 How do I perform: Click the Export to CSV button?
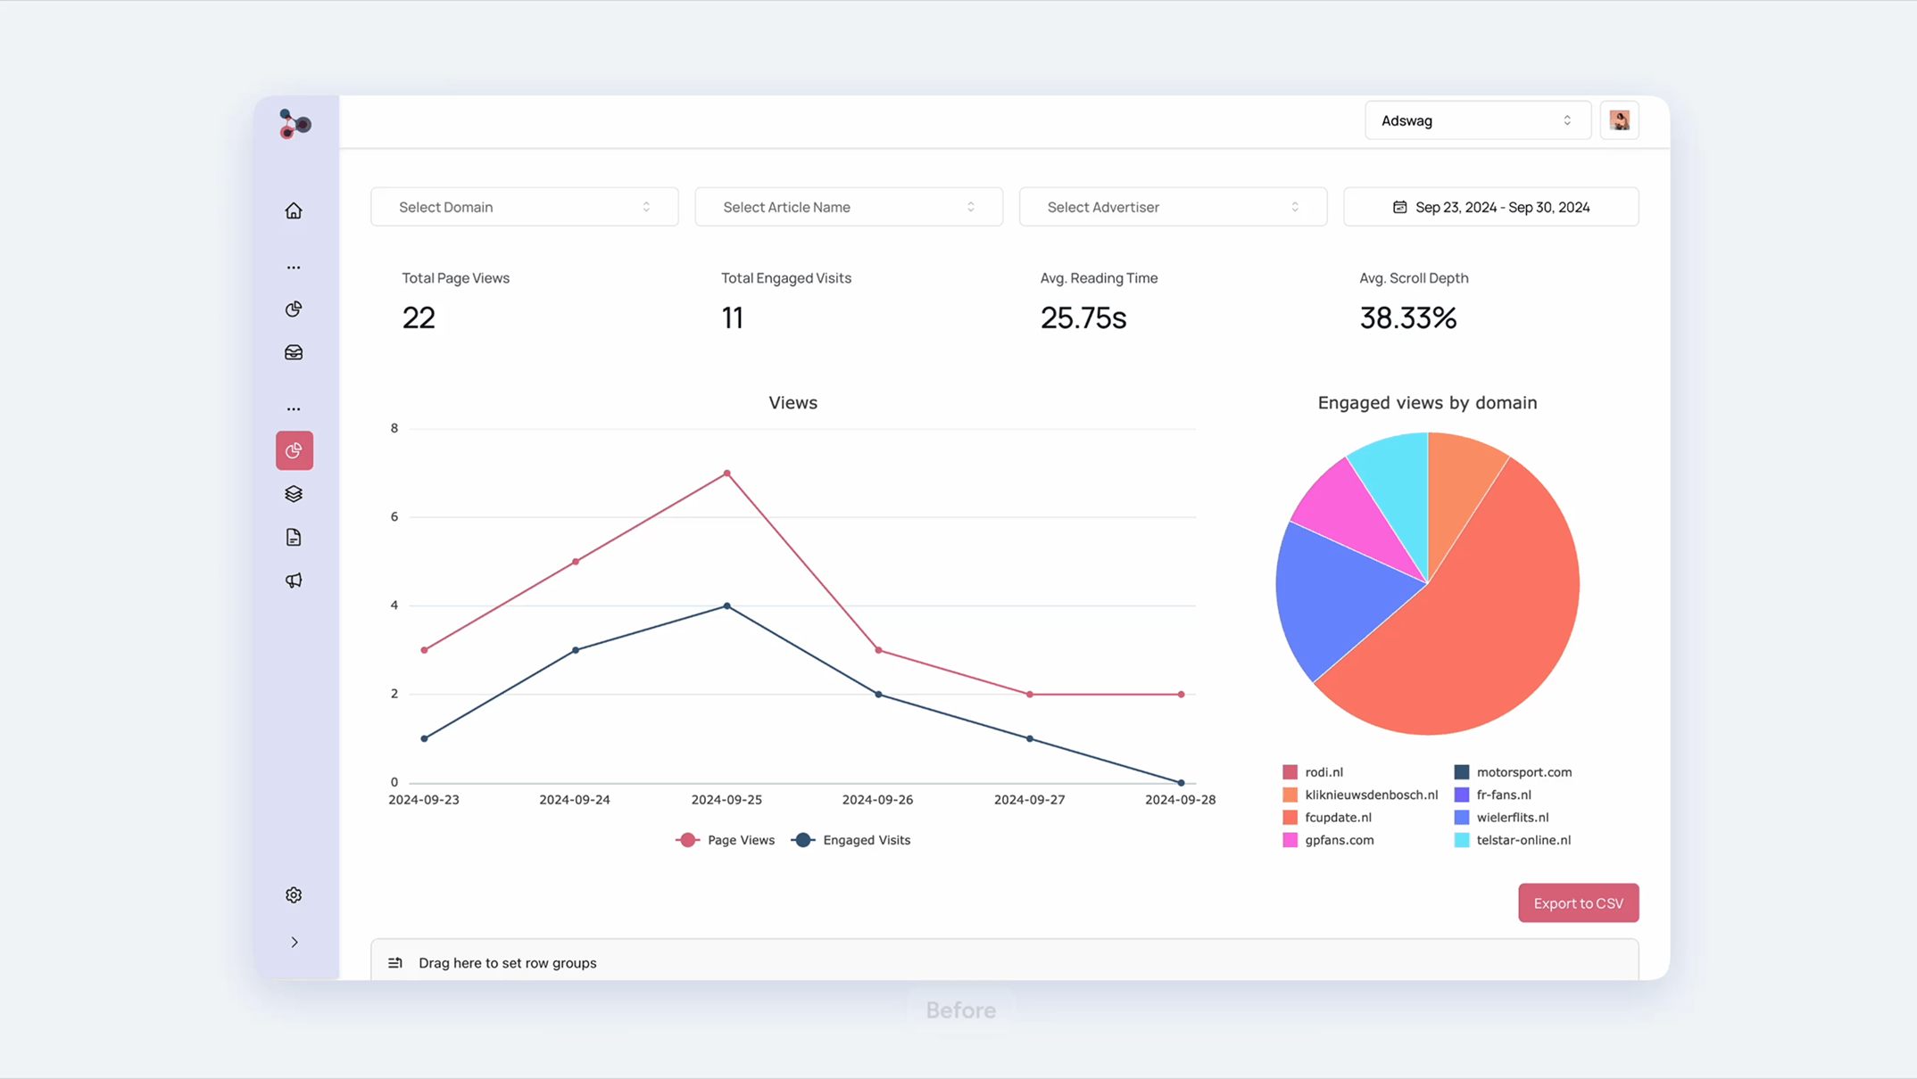point(1578,903)
